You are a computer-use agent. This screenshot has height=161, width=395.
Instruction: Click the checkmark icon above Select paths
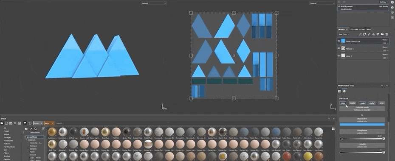click(31, 129)
